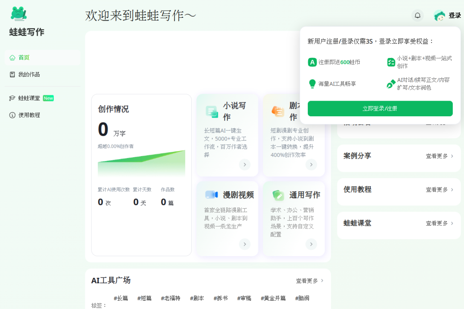Click the 通用写作 green icon
The width and height of the screenshot is (464, 309).
click(x=278, y=195)
